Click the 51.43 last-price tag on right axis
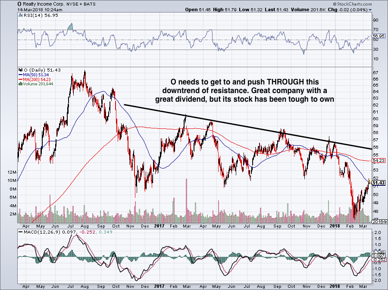Viewport: 388px width, 290px height. tap(379, 183)
